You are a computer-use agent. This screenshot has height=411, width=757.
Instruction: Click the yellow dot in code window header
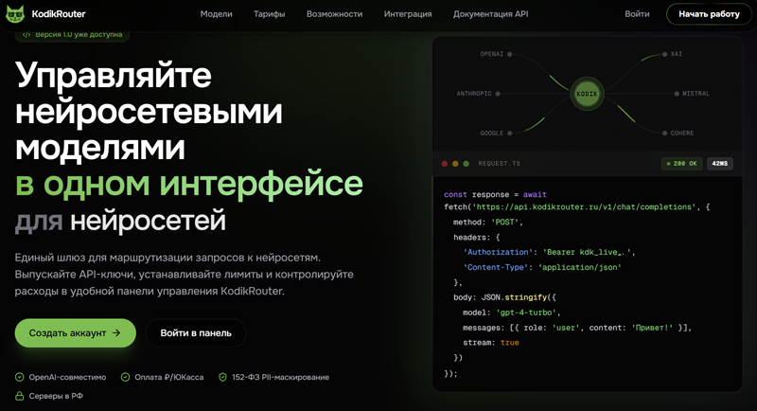point(455,164)
